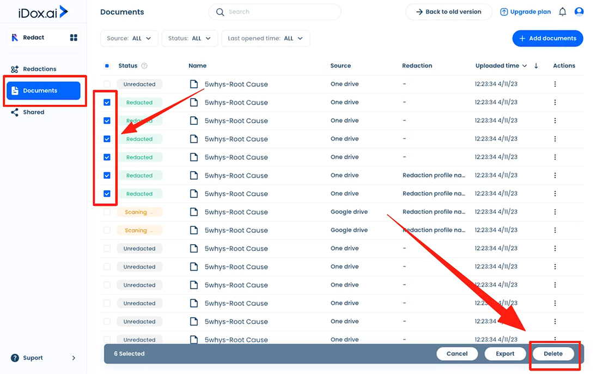Open the user profile avatar icon

point(579,12)
